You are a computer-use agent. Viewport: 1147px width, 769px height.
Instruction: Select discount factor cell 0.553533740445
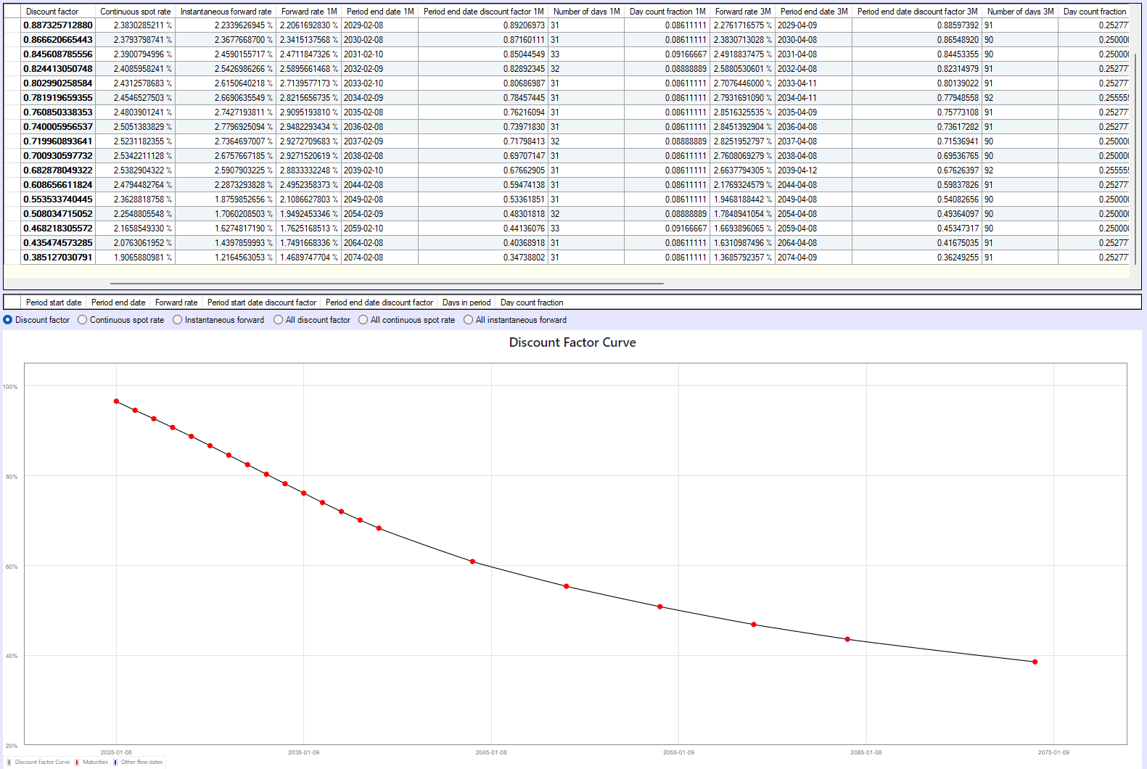click(58, 200)
